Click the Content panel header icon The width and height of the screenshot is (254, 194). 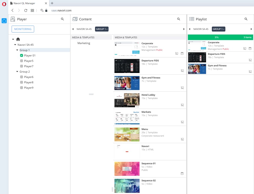pos(75,19)
